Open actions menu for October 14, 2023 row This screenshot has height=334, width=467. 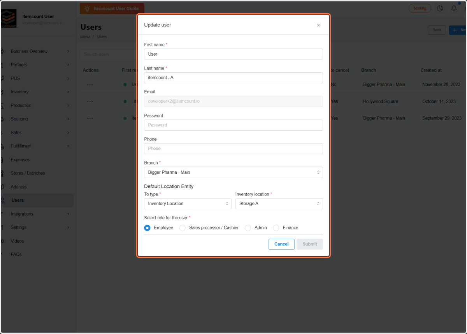[x=90, y=101]
